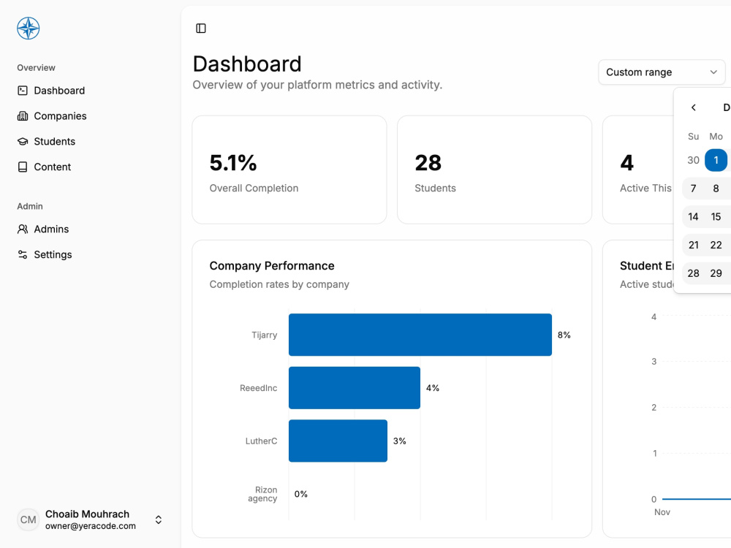Screen dimensions: 731x548
Task: Click the Dashboard sidebar icon
Action: [23, 91]
